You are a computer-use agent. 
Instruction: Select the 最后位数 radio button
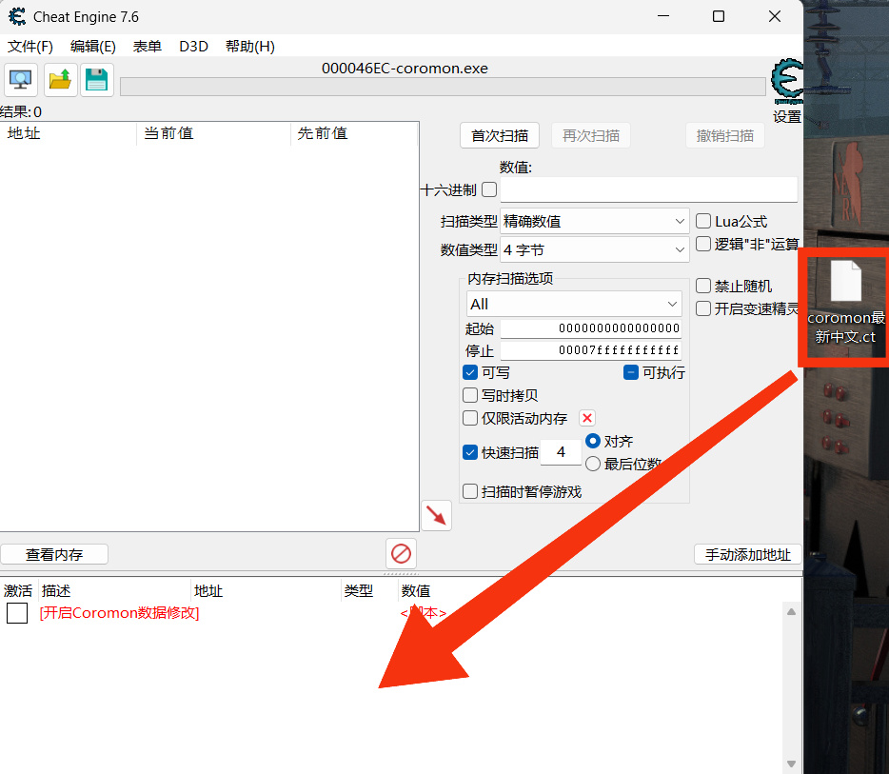pos(592,464)
